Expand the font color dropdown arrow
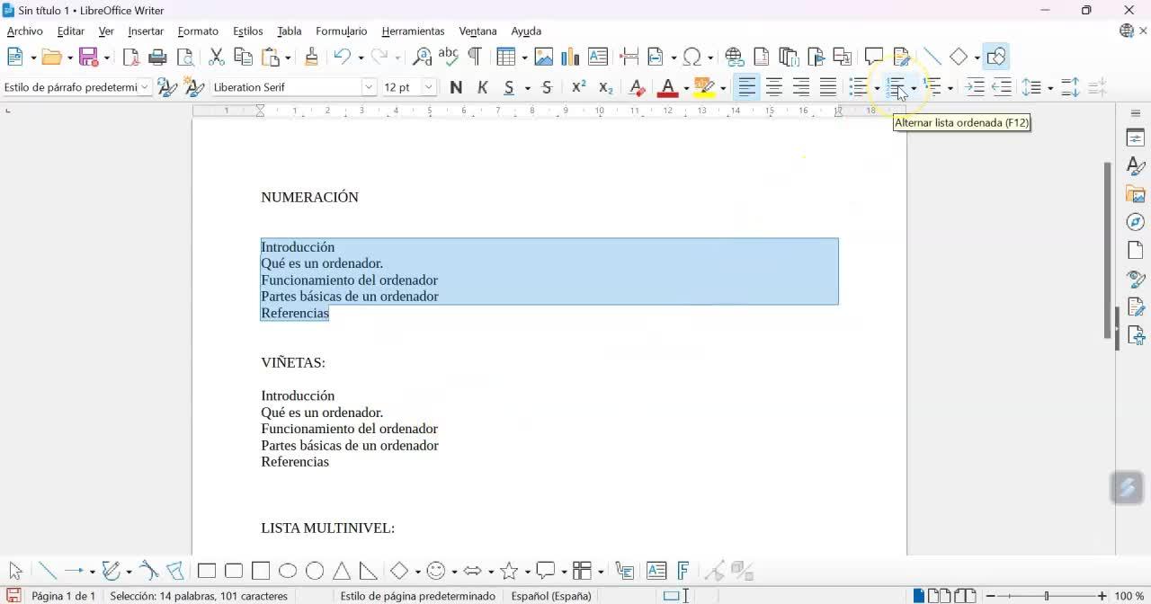This screenshot has height=604, width=1151. tap(686, 88)
